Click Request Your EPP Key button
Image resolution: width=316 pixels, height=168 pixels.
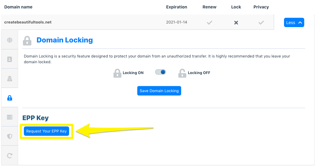click(x=46, y=131)
